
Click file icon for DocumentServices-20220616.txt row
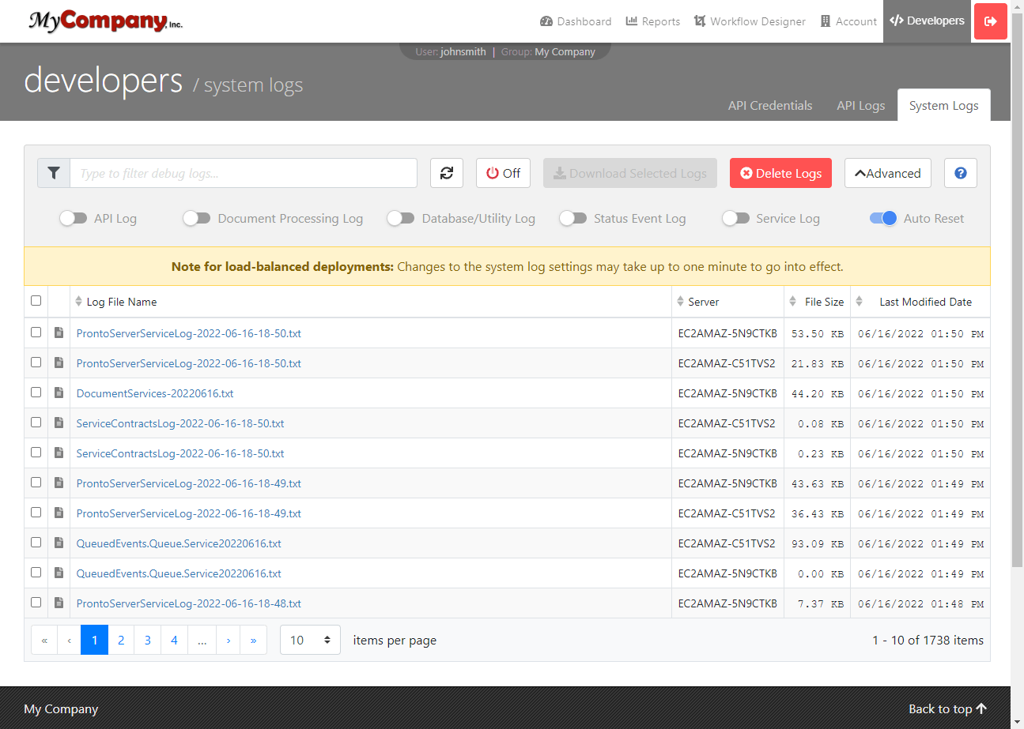(x=59, y=393)
